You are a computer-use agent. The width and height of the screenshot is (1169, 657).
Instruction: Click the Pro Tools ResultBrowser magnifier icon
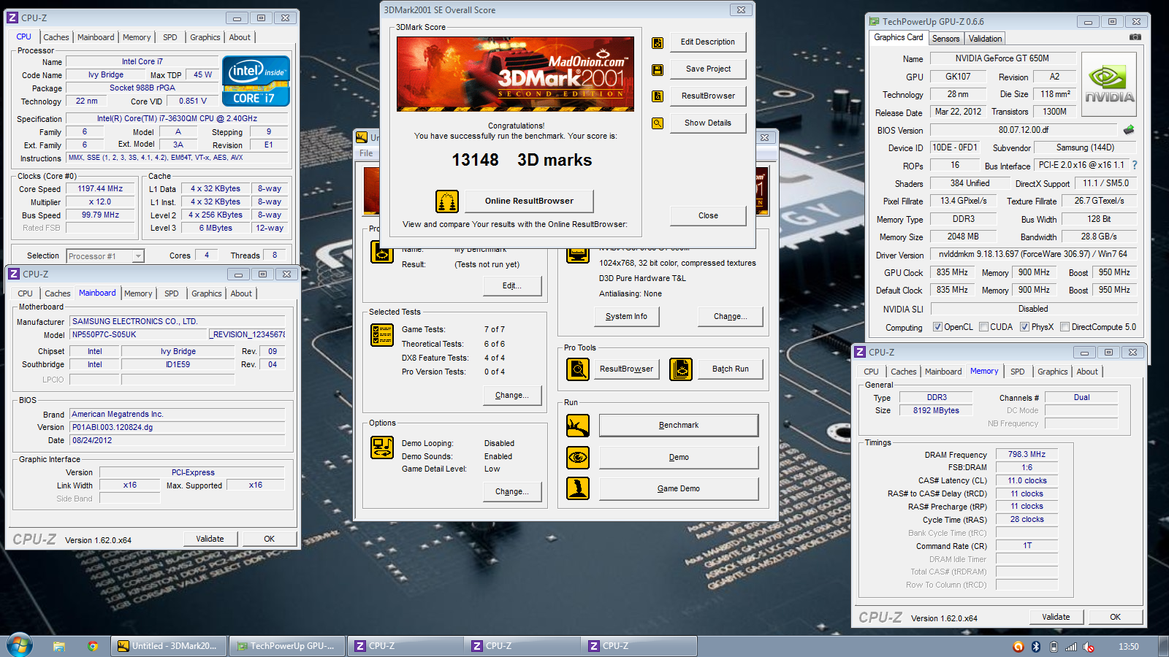pos(578,369)
